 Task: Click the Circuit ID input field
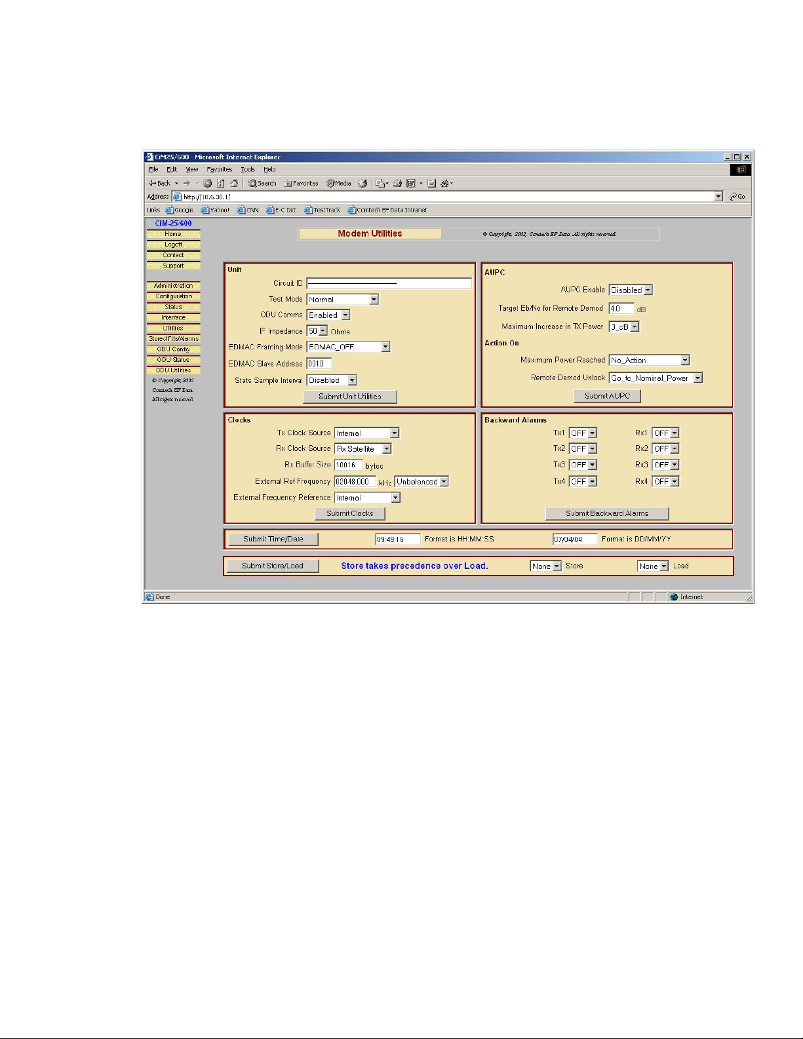click(x=389, y=283)
